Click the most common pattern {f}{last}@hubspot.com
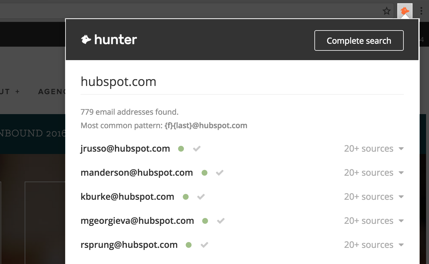 [206, 126]
